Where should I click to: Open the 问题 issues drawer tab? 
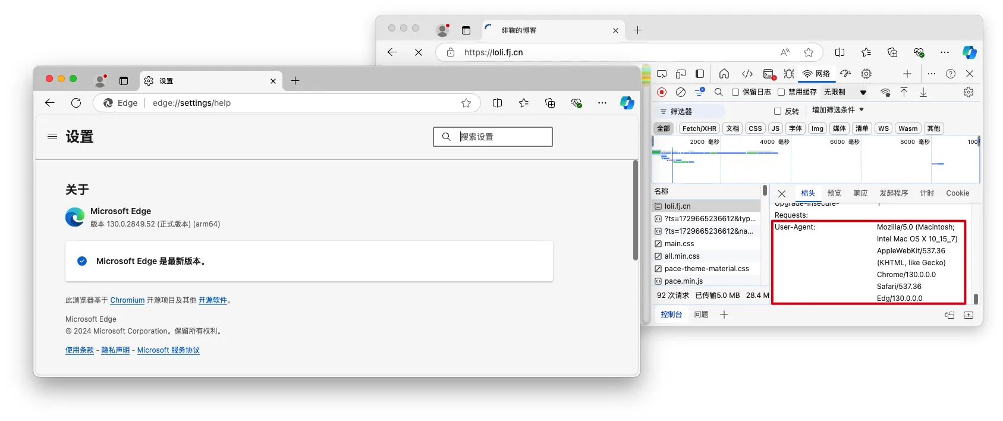point(701,315)
